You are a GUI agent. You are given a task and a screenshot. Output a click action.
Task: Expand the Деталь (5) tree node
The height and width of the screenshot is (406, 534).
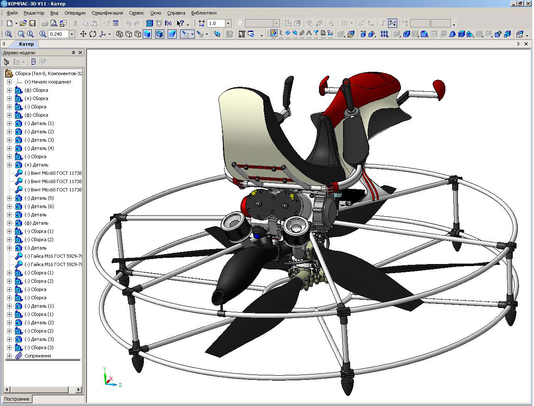click(x=10, y=198)
